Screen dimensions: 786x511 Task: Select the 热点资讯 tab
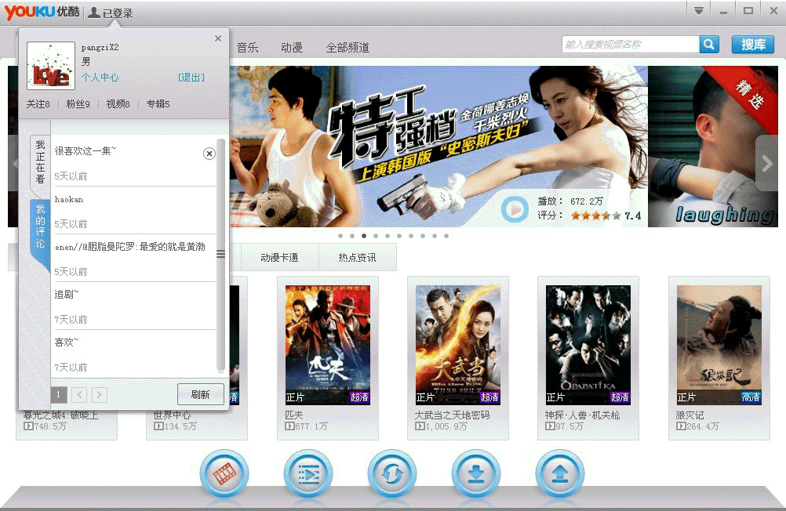tap(358, 257)
